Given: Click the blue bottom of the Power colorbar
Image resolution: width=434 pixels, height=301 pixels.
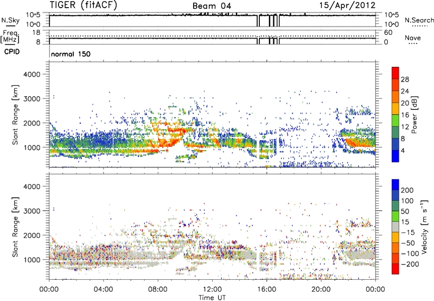Looking at the screenshot, I should [395, 156].
